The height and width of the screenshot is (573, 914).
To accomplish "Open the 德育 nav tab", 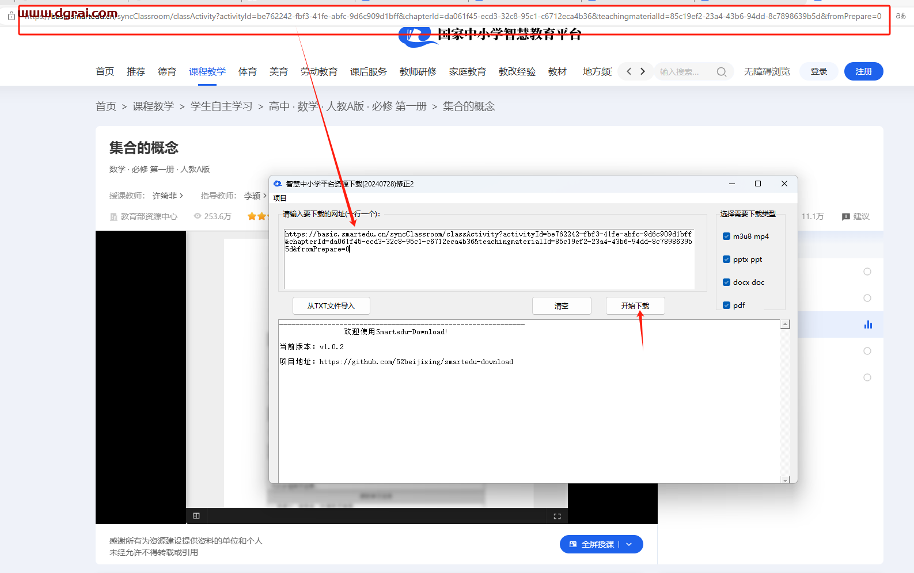I will coord(167,71).
